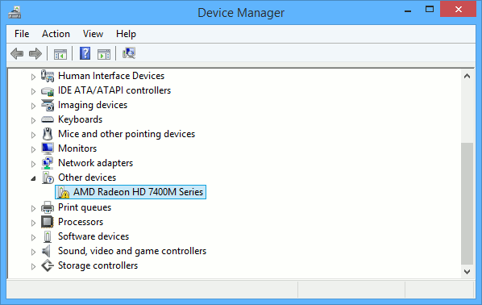The width and height of the screenshot is (482, 305).
Task: Click the Storage controllers icon
Action: (48, 265)
